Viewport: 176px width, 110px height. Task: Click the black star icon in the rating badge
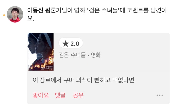pyautogui.click(x=65, y=44)
